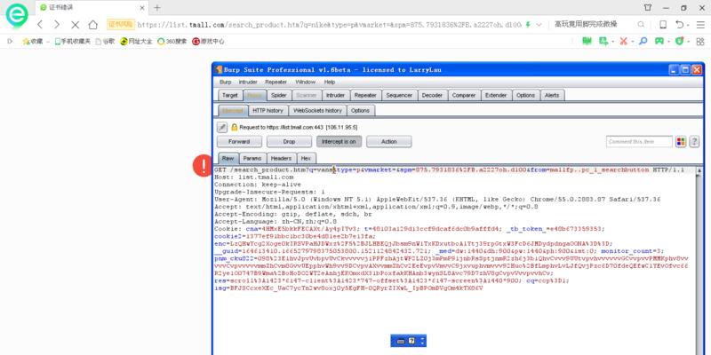Click the browser forward arrow
The image size is (711, 355).
tap(57, 25)
